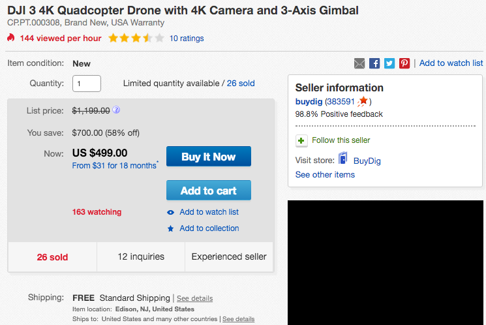Open the buydig seller profile link

[309, 102]
